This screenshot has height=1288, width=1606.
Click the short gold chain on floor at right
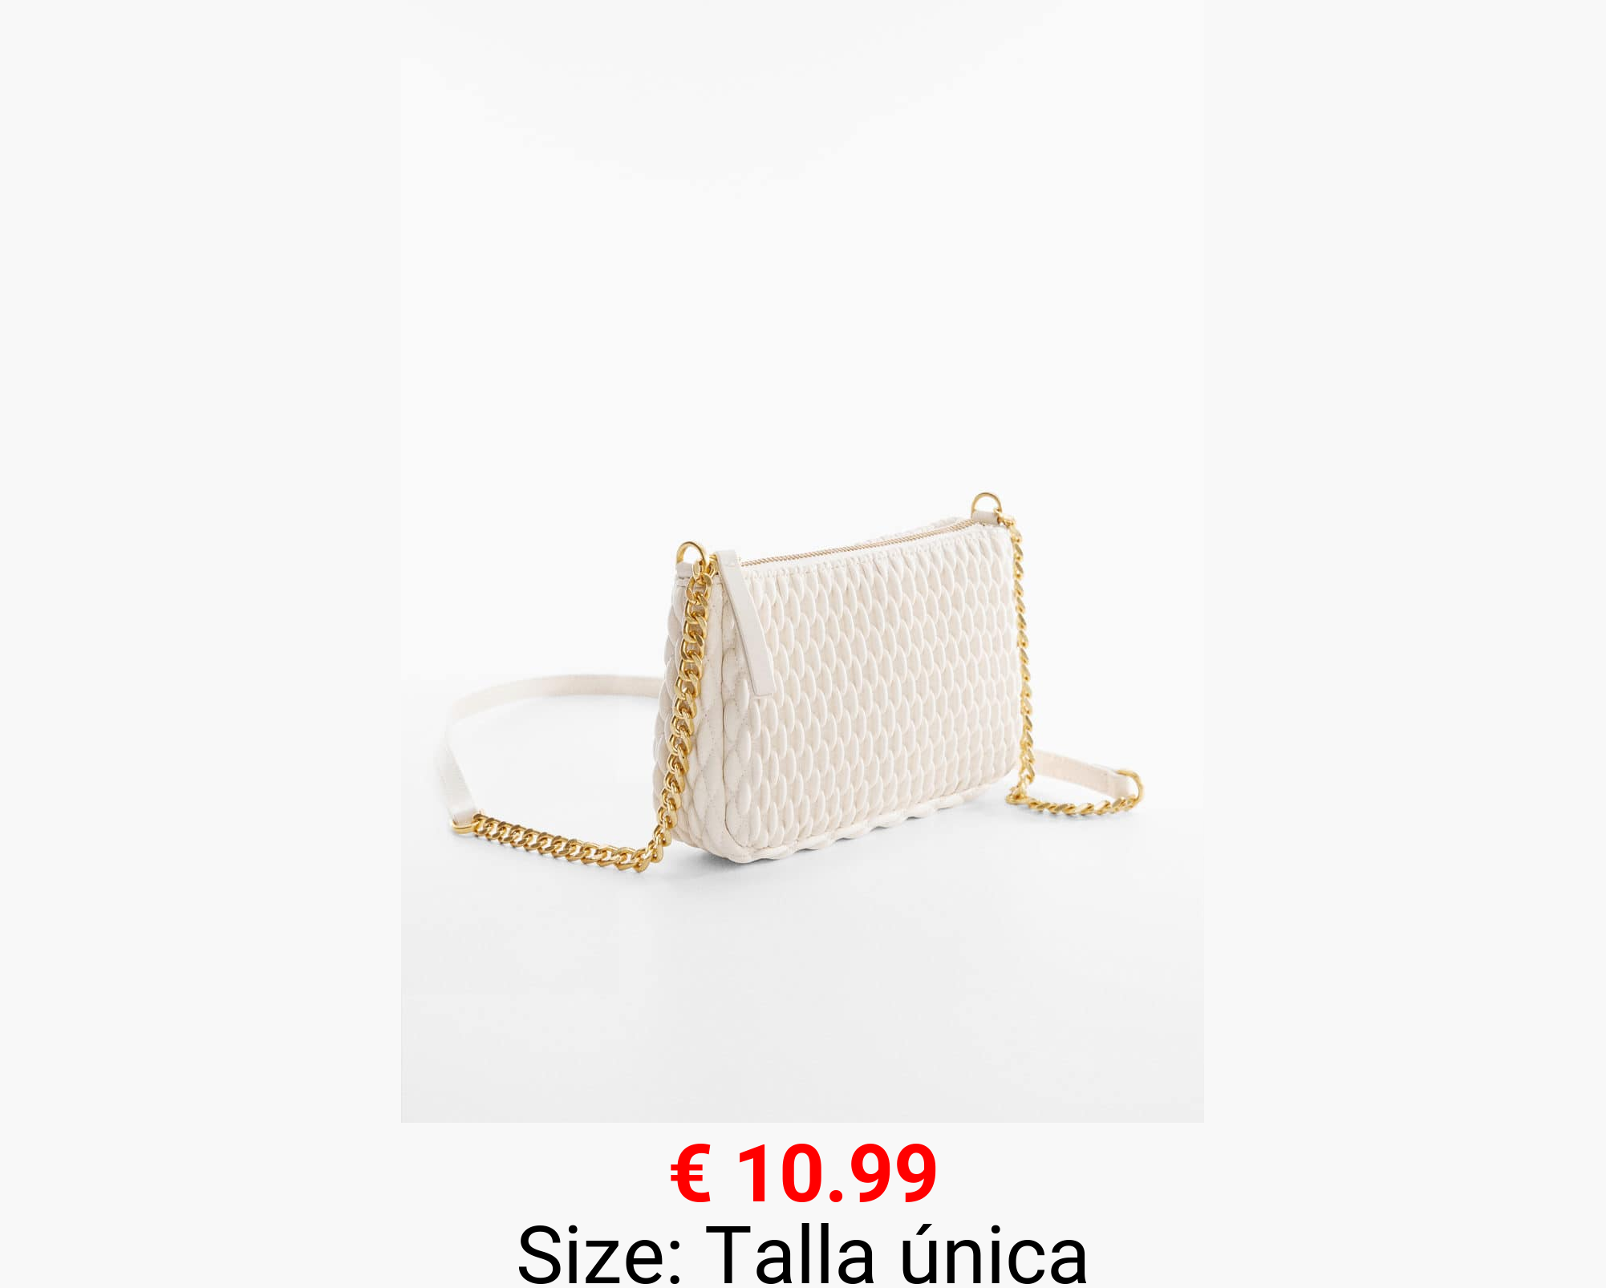tap(1071, 802)
